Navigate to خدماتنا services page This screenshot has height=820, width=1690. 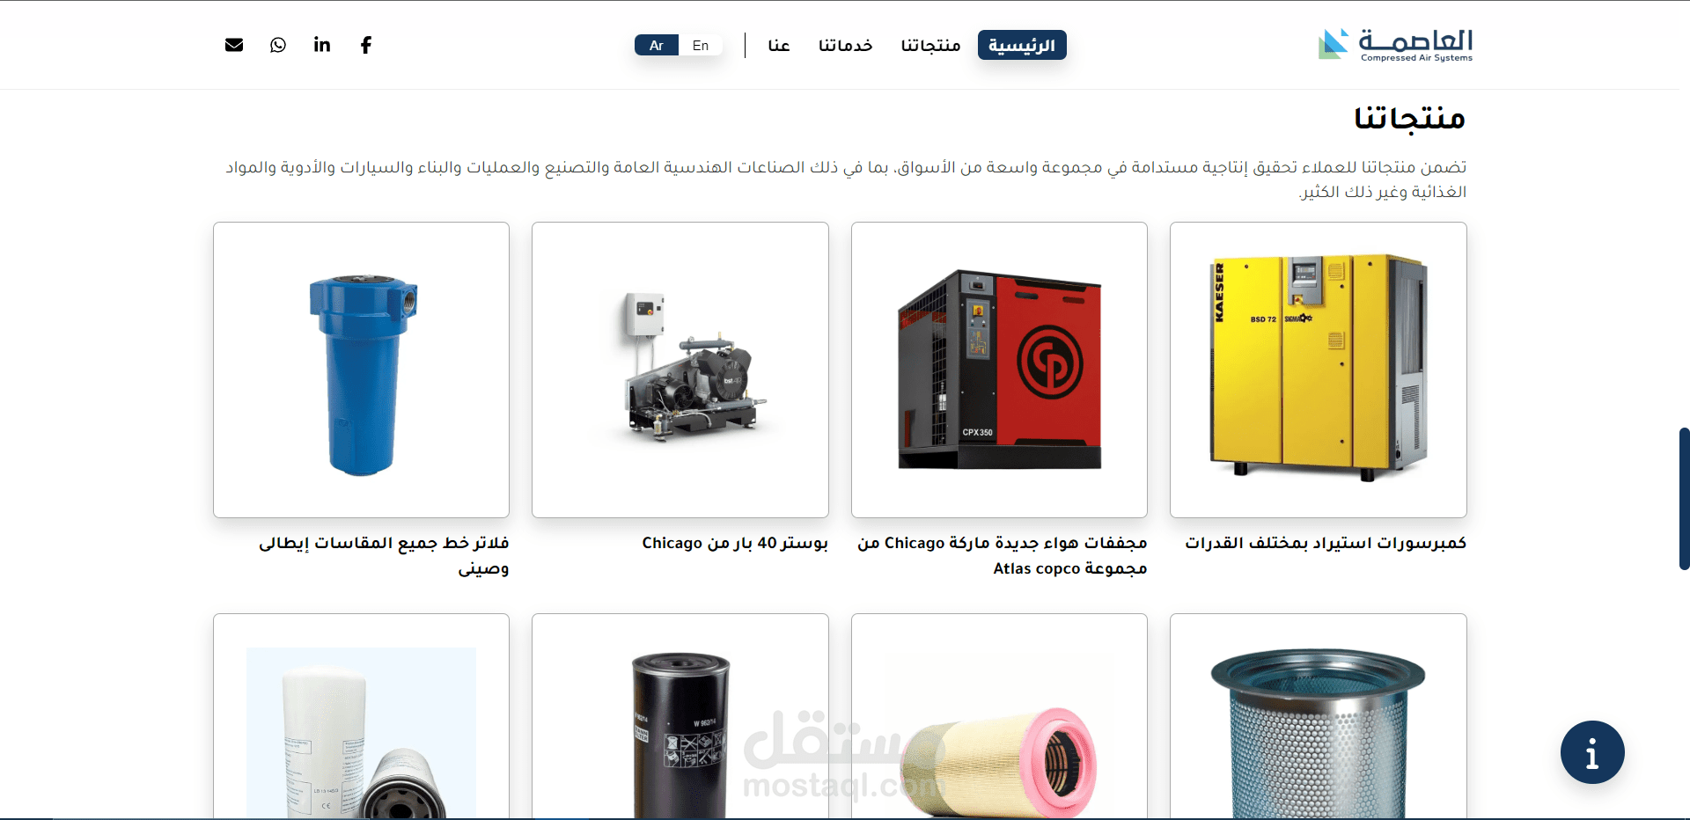(845, 45)
